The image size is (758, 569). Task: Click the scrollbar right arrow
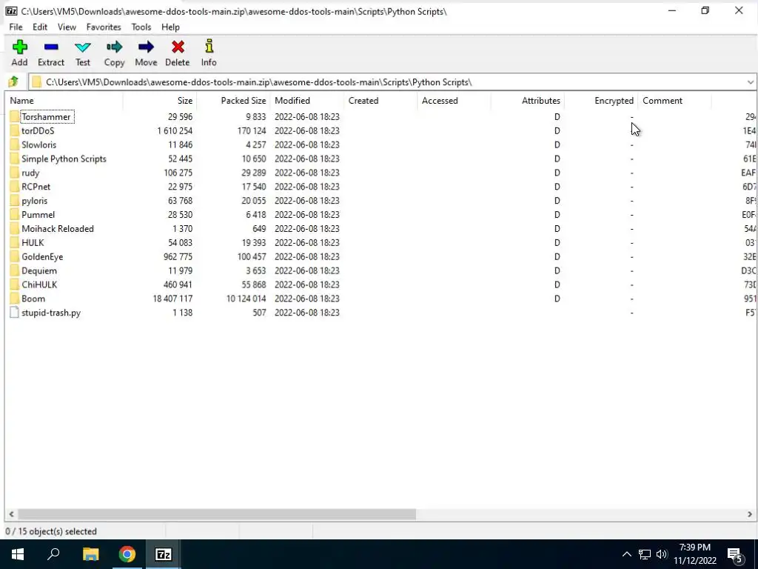click(750, 514)
